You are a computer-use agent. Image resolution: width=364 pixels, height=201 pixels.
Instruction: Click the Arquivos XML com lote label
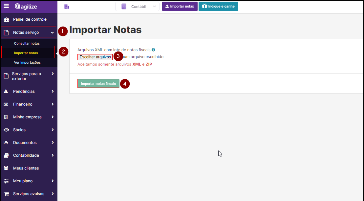coord(114,50)
